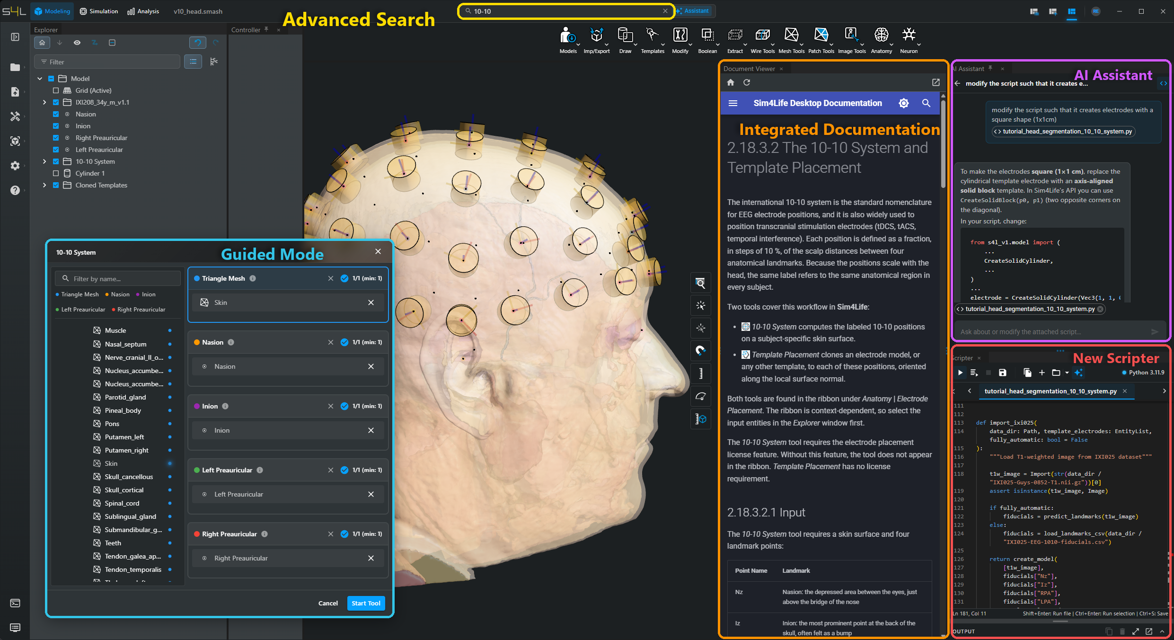The height and width of the screenshot is (640, 1174).
Task: Open the documentation hamburger menu
Action: tap(733, 103)
